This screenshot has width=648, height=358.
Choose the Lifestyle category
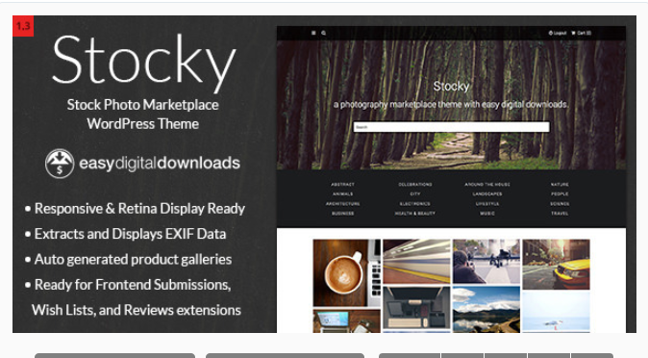coord(487,204)
